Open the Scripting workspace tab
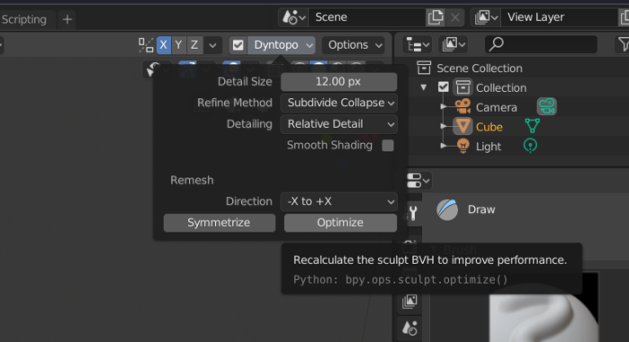The width and height of the screenshot is (629, 342). click(23, 19)
